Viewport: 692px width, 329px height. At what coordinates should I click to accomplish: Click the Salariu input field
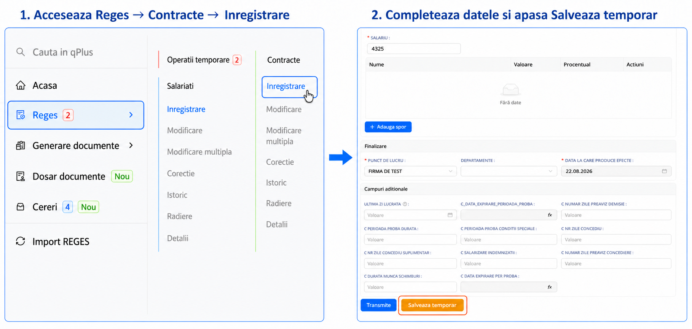tap(414, 49)
